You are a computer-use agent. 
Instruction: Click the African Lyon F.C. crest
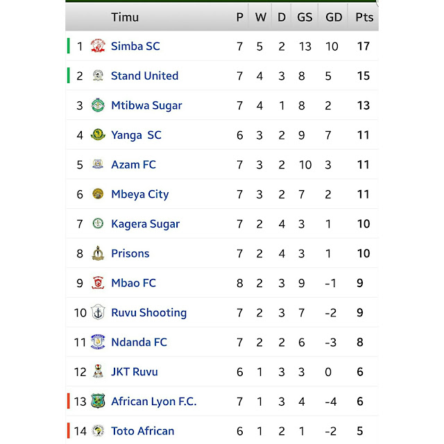[x=98, y=402]
